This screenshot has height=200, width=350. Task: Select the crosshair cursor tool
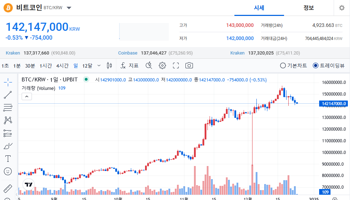coord(8,82)
